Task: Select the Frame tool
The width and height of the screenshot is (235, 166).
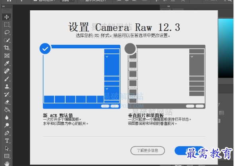Action: pos(7,56)
